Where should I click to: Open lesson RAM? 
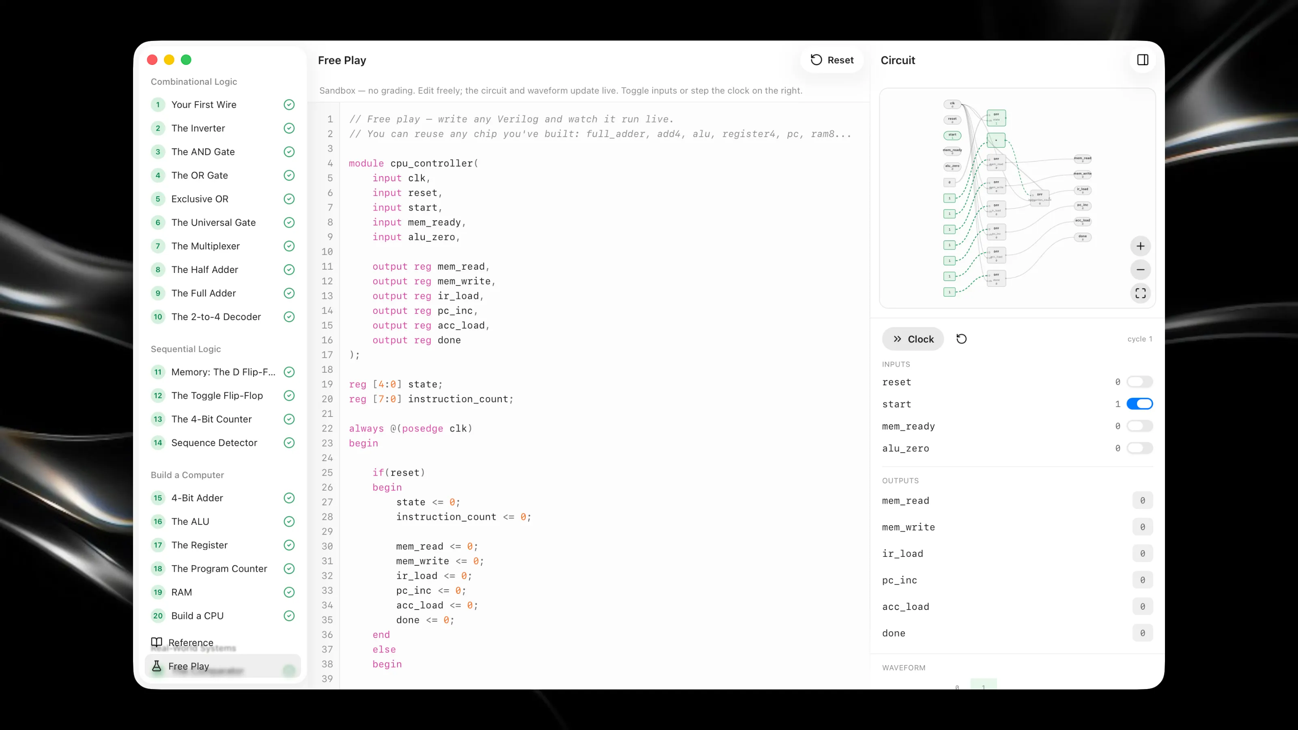222,593
